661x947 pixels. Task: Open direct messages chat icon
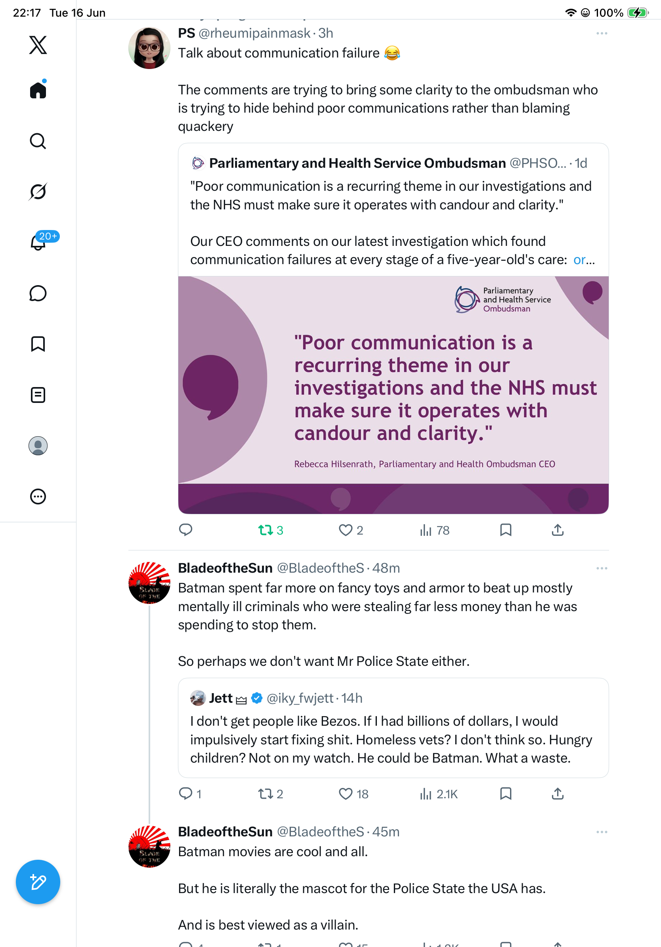click(x=38, y=293)
